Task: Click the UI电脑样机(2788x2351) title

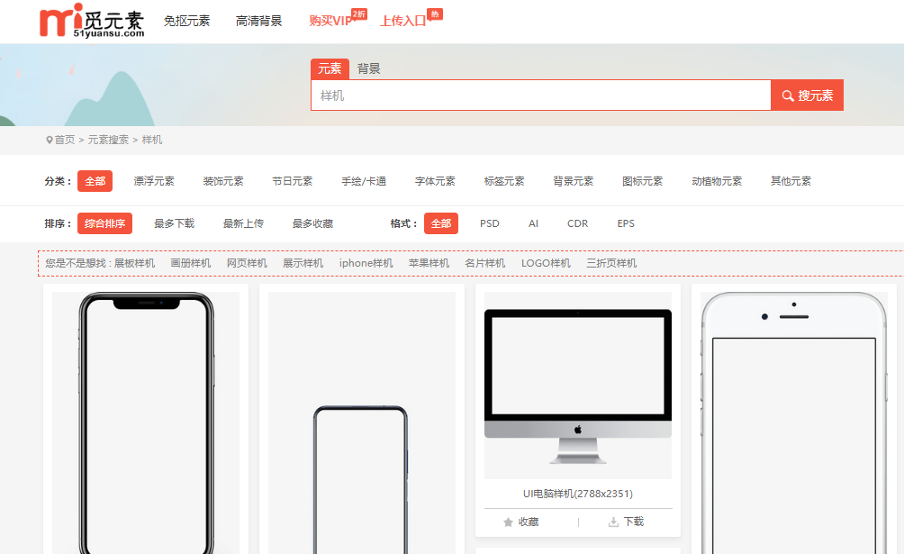Action: pos(578,494)
